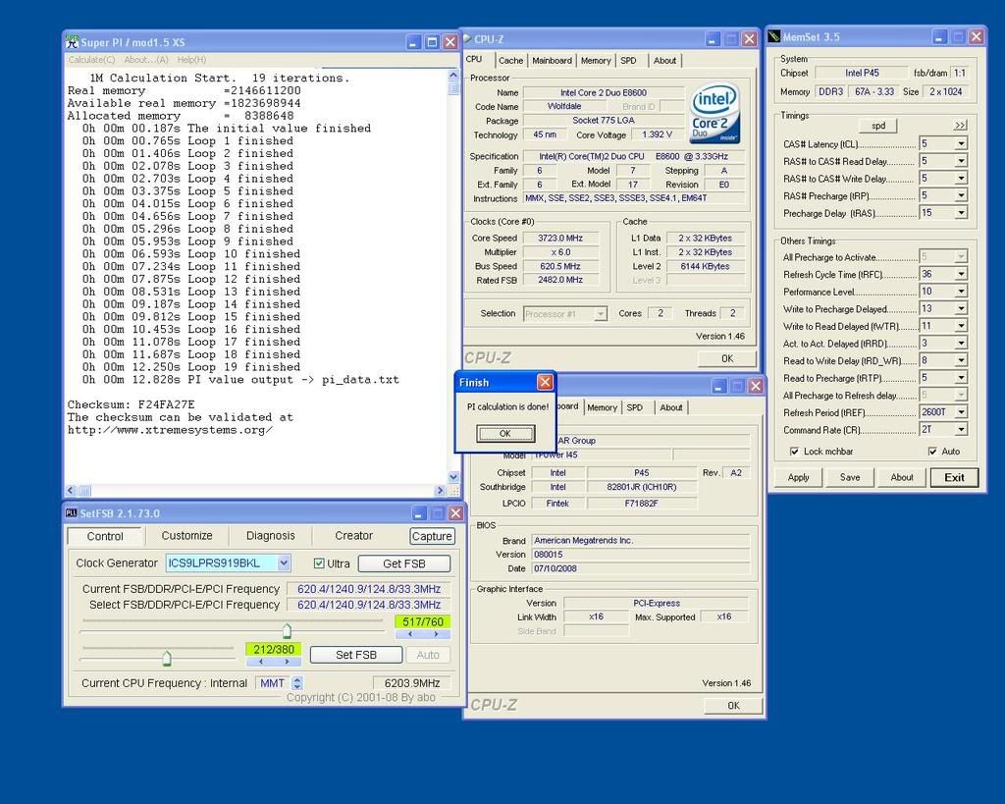Click OK in the Finish dialog
The width and height of the screenshot is (1005, 804).
(x=505, y=434)
